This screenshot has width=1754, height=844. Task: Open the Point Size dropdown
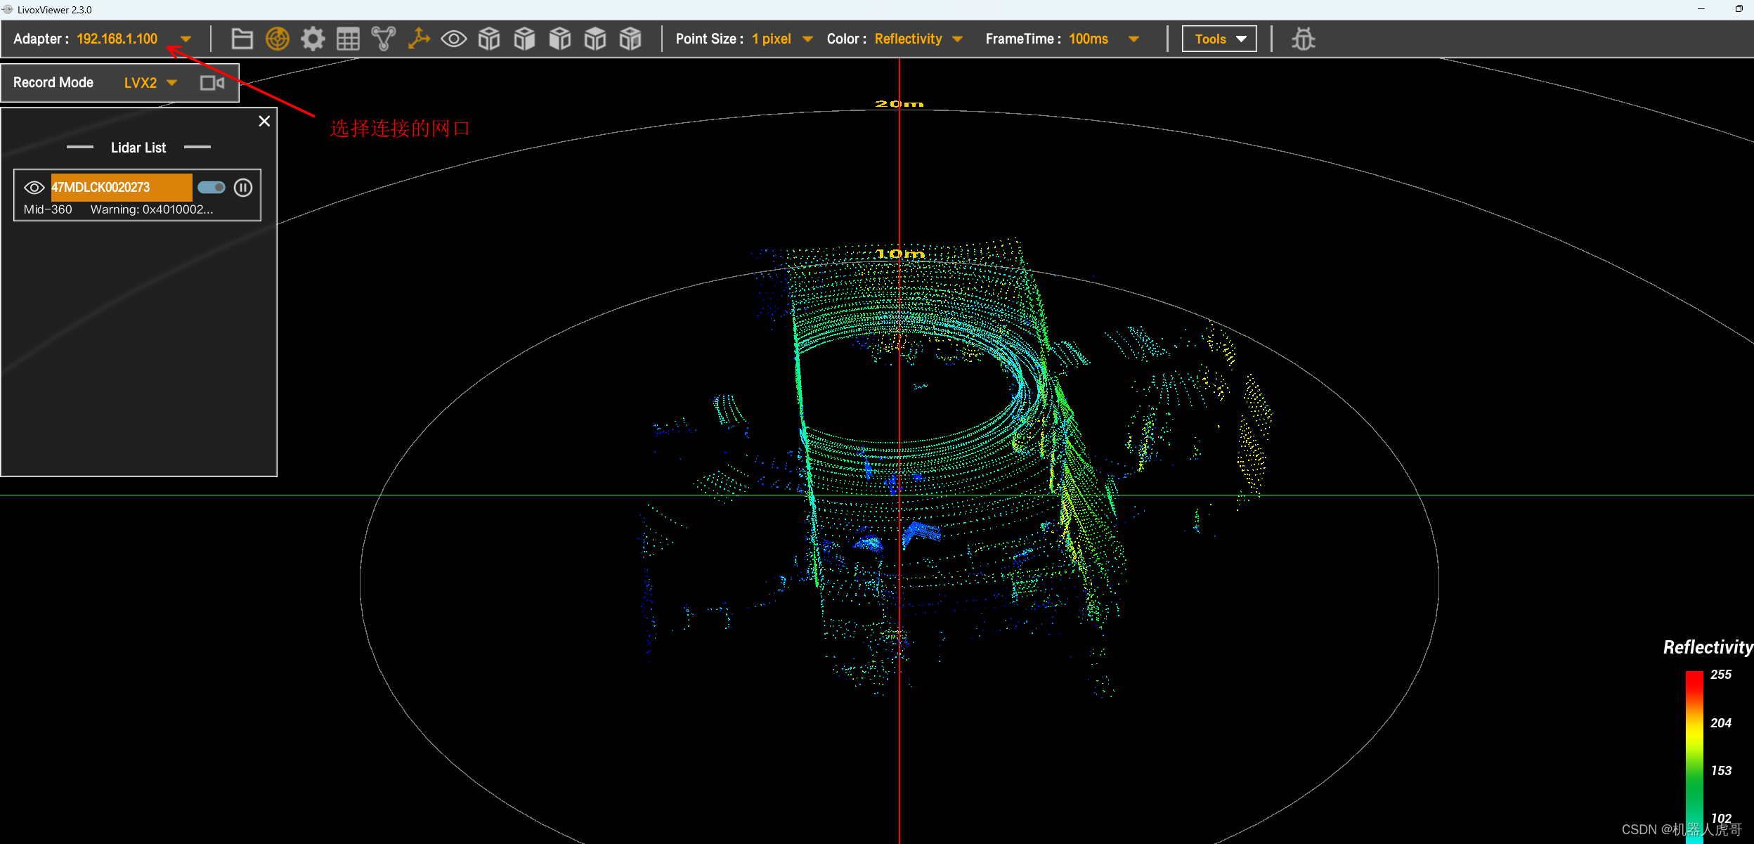pos(807,39)
